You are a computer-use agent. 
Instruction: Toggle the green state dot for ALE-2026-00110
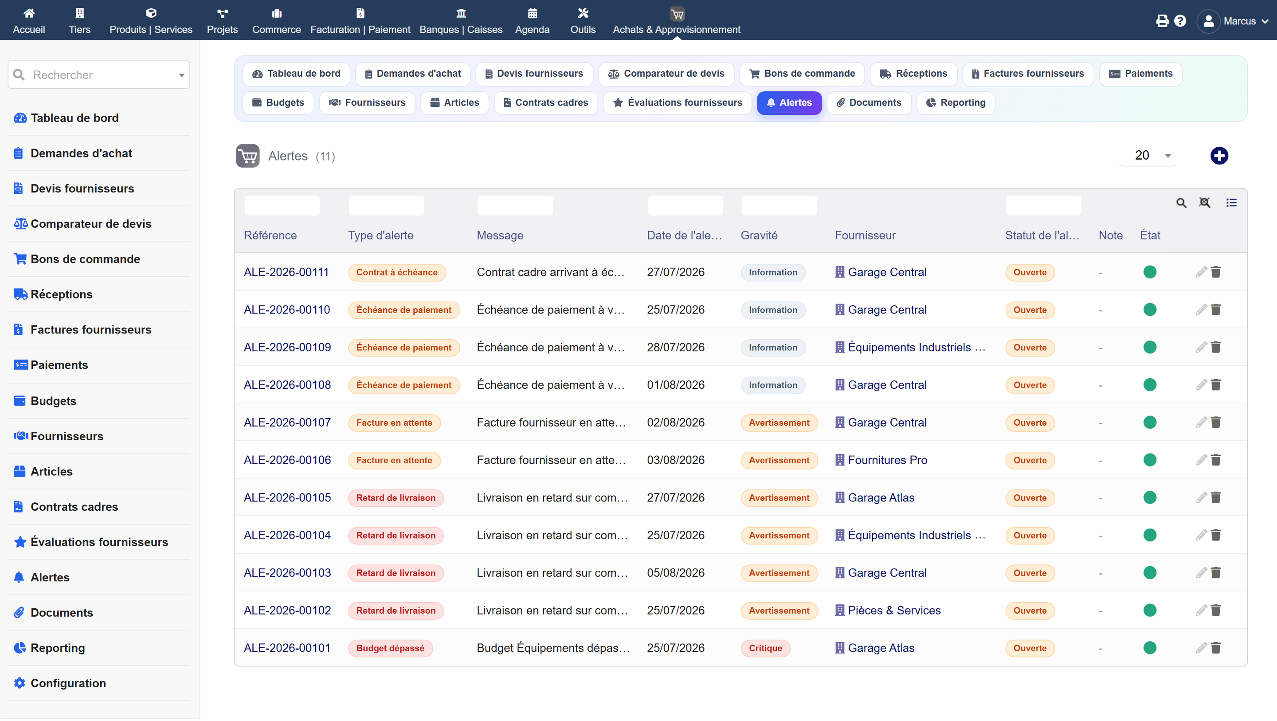[x=1150, y=310]
